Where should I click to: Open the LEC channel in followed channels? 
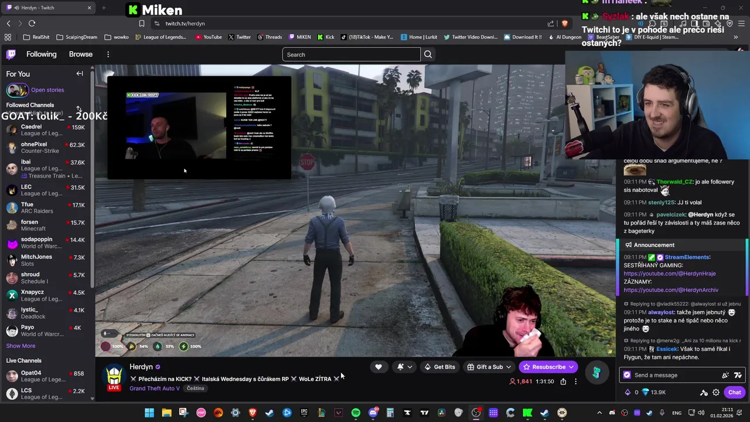(x=46, y=190)
